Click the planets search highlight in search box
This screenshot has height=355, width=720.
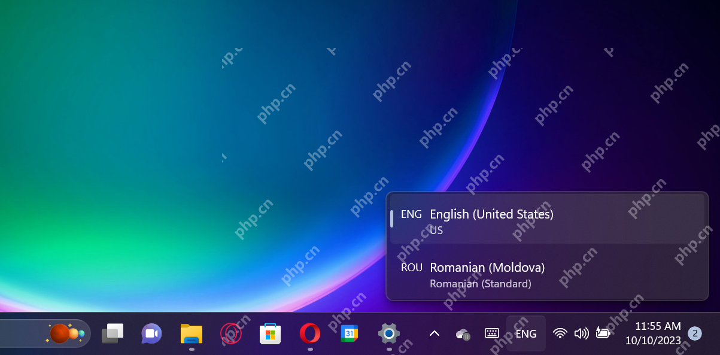pyautogui.click(x=65, y=333)
